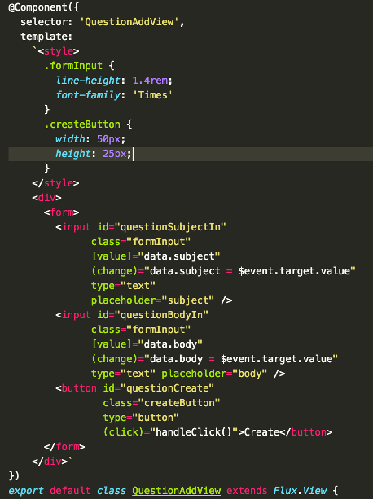Click the underlined QuestionAddView class name

(176, 490)
